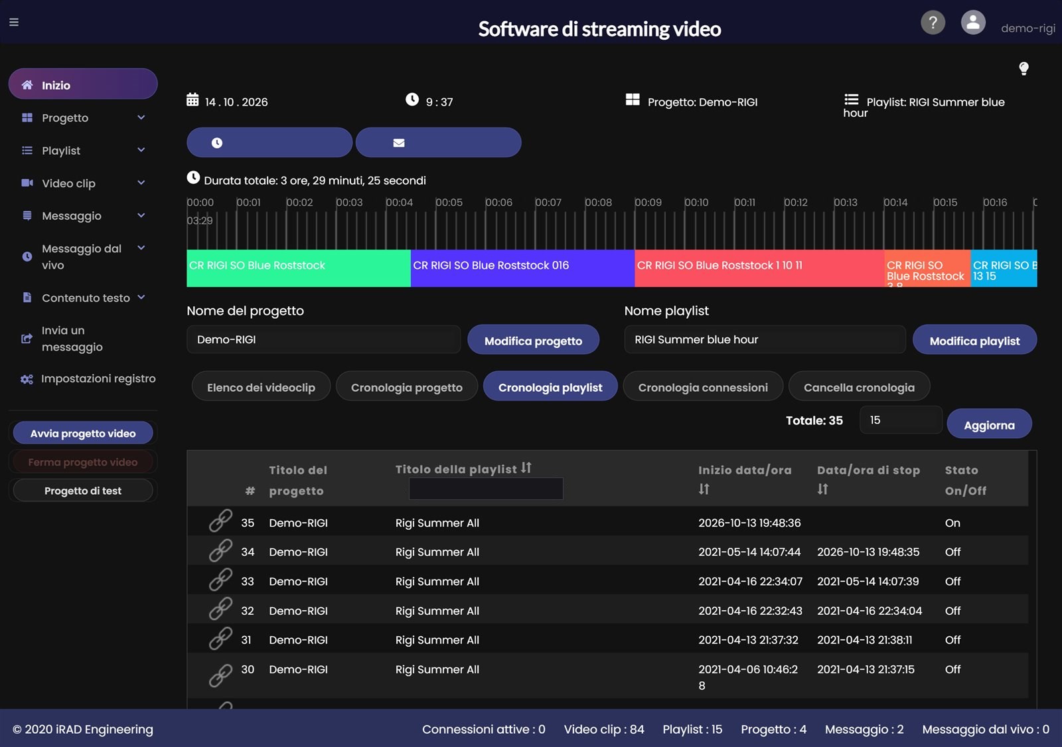The width and height of the screenshot is (1062, 747).
Task: Expand the Messaggio dal vivo menu
Action: pos(83,256)
